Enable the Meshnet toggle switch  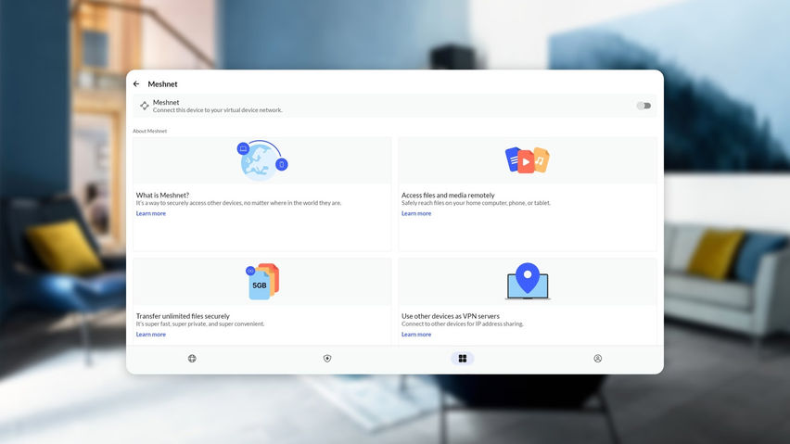(x=643, y=106)
